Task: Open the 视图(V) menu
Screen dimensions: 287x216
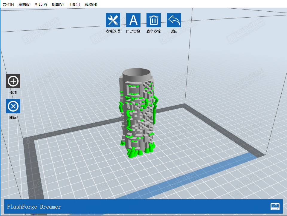Action: click(x=57, y=4)
